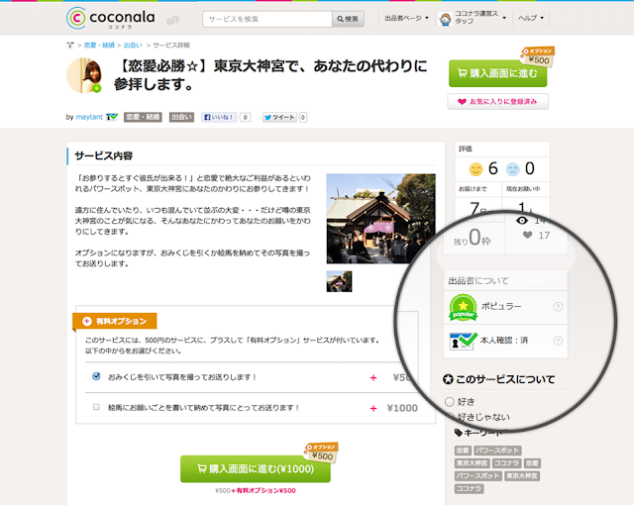634x505 pixels.
Task: Click the seller avatar photo
Action: (84, 75)
